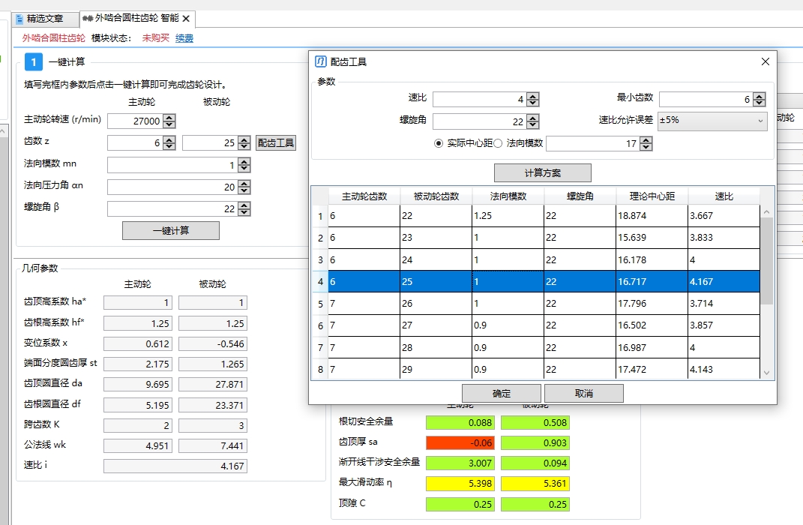Adjust the driven gear 齿数 25 stepper
The image size is (803, 525).
click(x=244, y=143)
